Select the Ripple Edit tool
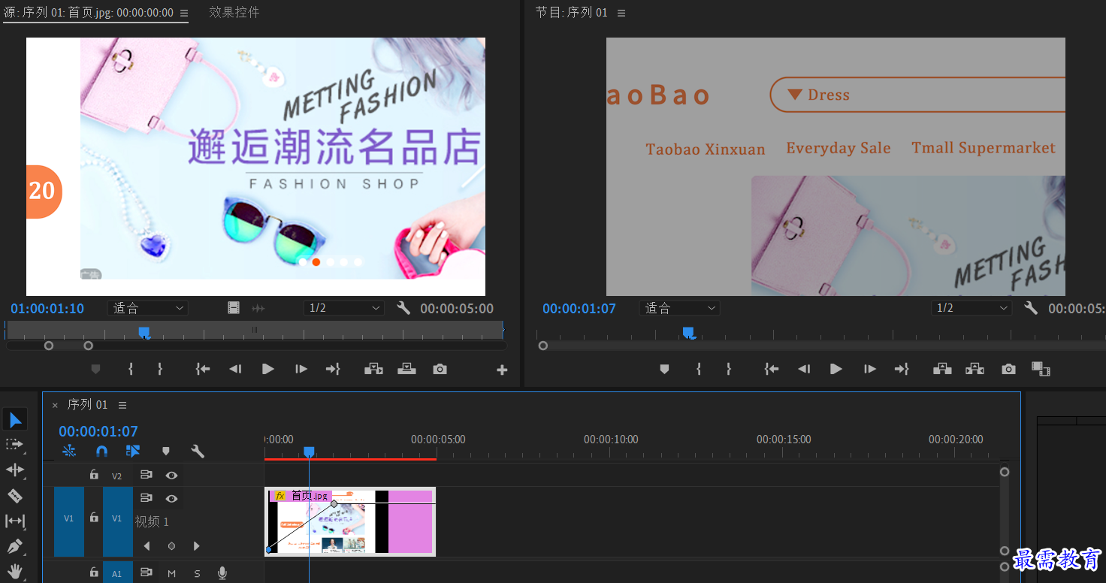Image resolution: width=1106 pixels, height=583 pixels. point(15,470)
